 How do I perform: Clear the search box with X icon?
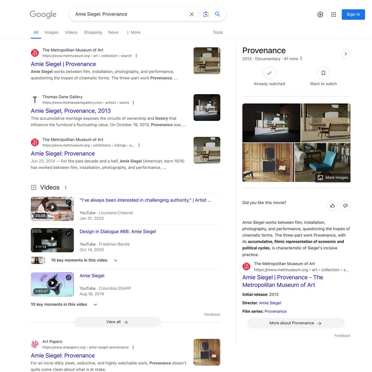pos(192,14)
